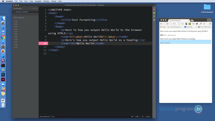The width and height of the screenshot is (215, 121).
Task: Click the elephant extension icon in Chrome
Action: (197, 24)
